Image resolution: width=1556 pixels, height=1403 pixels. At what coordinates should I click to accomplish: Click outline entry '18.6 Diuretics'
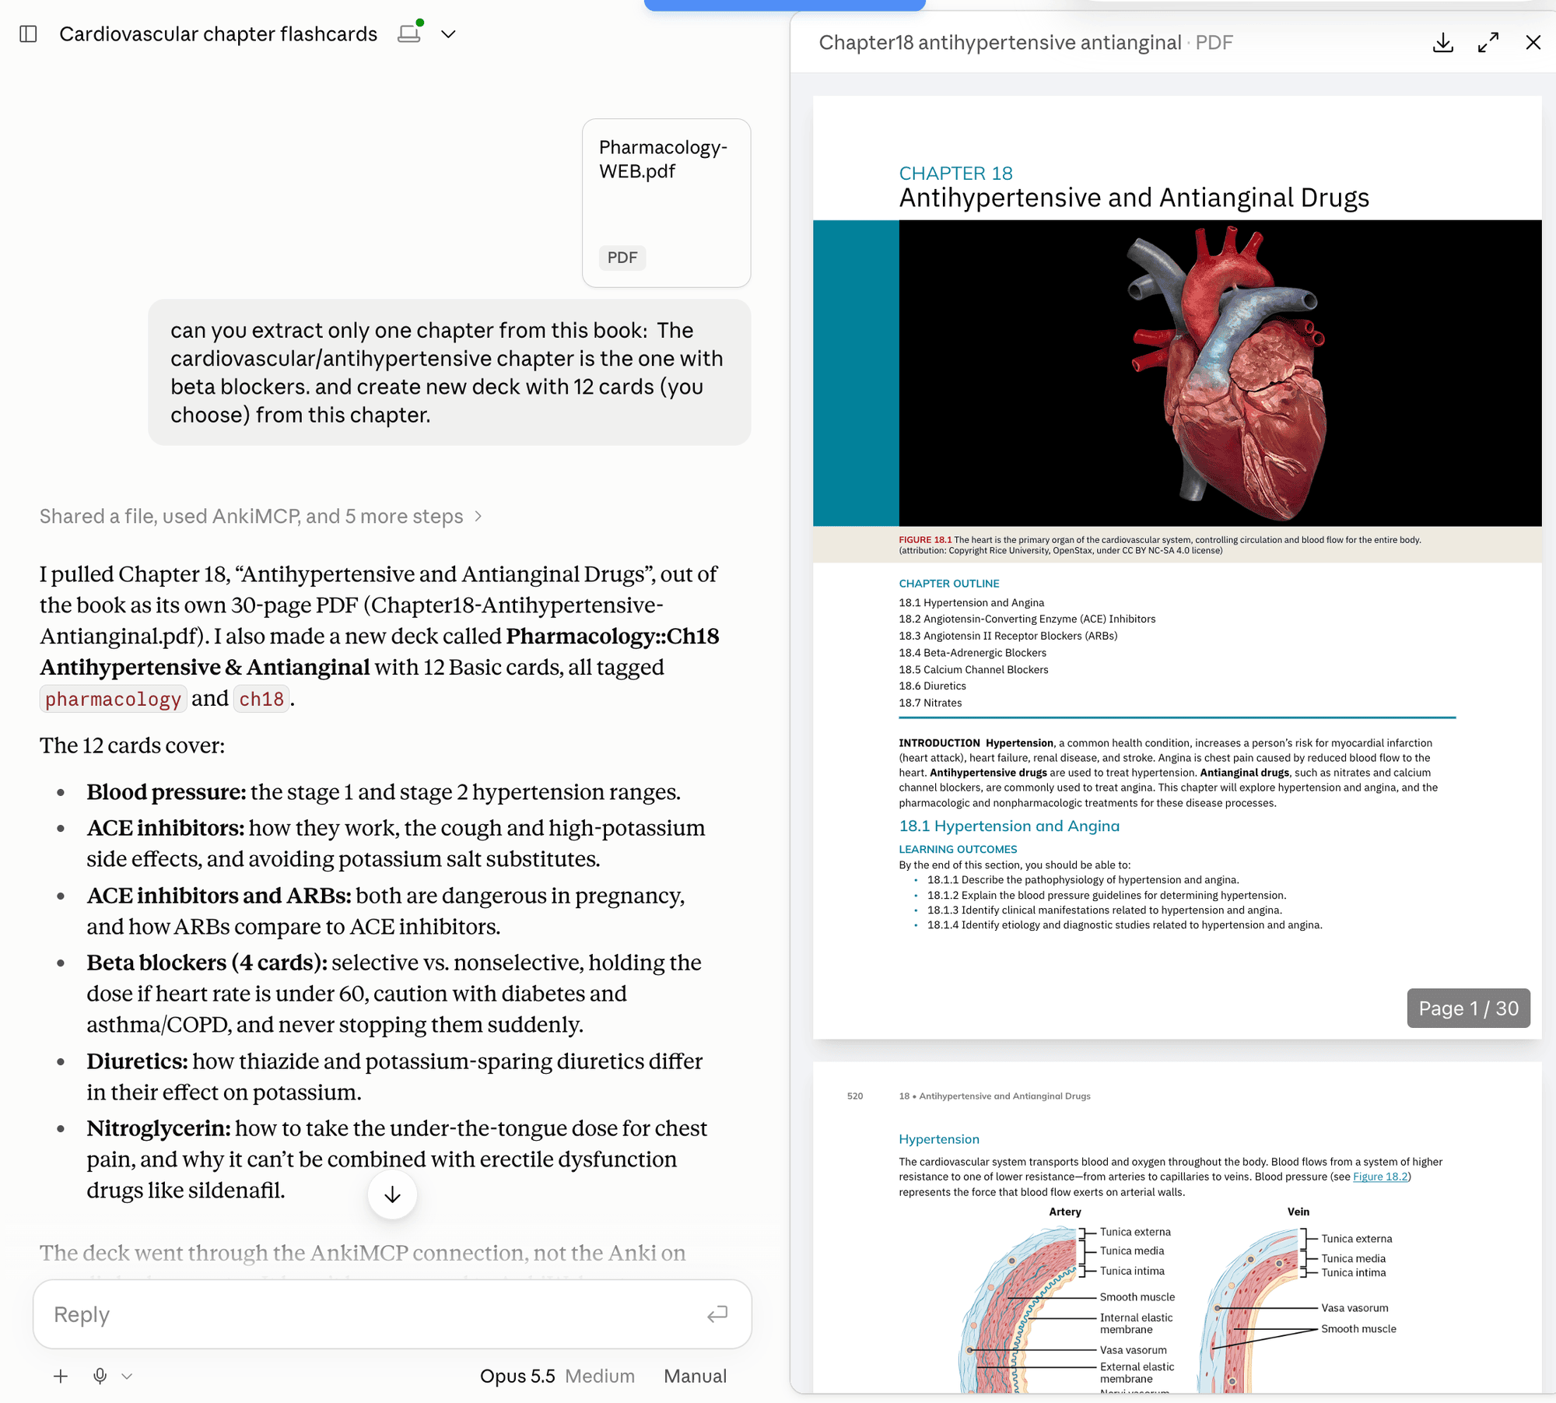click(932, 686)
